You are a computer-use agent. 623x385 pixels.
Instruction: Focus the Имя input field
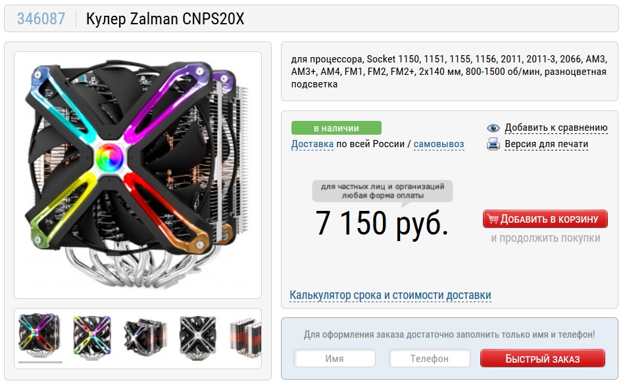coord(335,359)
